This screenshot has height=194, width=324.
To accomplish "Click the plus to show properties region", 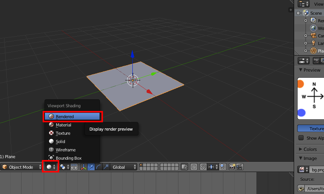I will (291, 10).
